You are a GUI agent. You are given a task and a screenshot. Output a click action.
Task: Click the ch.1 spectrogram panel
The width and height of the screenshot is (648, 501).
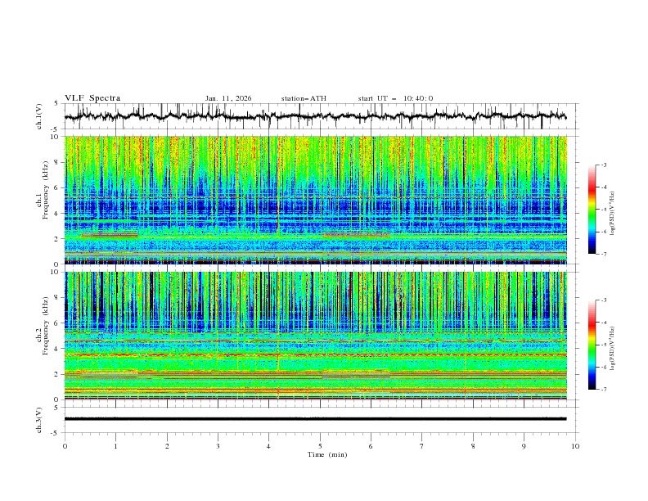click(316, 200)
